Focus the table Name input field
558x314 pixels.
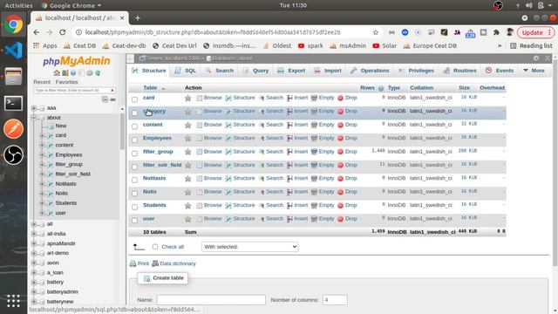point(211,300)
